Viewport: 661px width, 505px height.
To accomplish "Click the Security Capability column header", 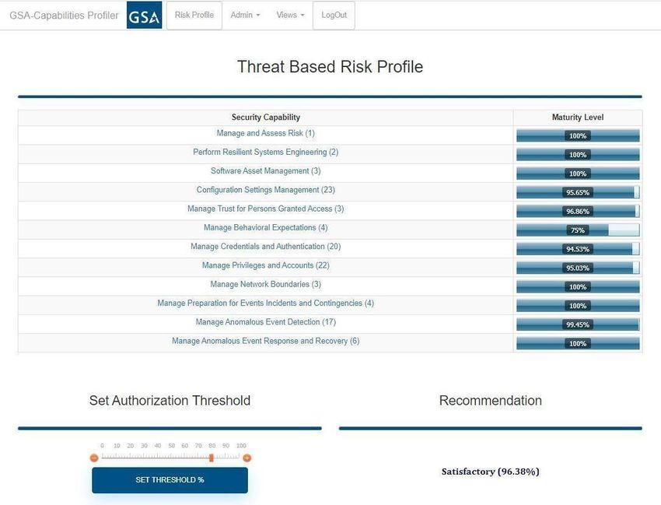I will (x=266, y=117).
